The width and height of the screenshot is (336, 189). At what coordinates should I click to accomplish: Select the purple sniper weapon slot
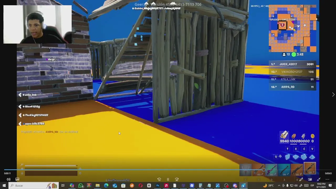pyautogui.click(x=271, y=170)
